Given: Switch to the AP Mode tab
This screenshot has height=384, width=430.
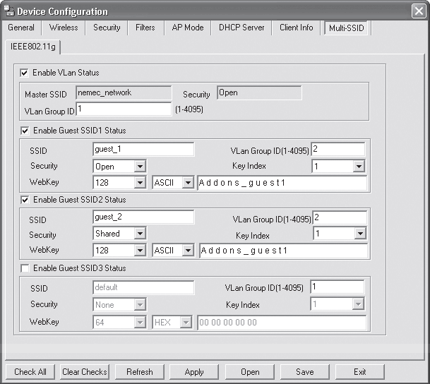Looking at the screenshot, I should tap(188, 28).
